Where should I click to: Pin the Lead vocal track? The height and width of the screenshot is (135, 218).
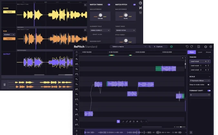point(208,61)
